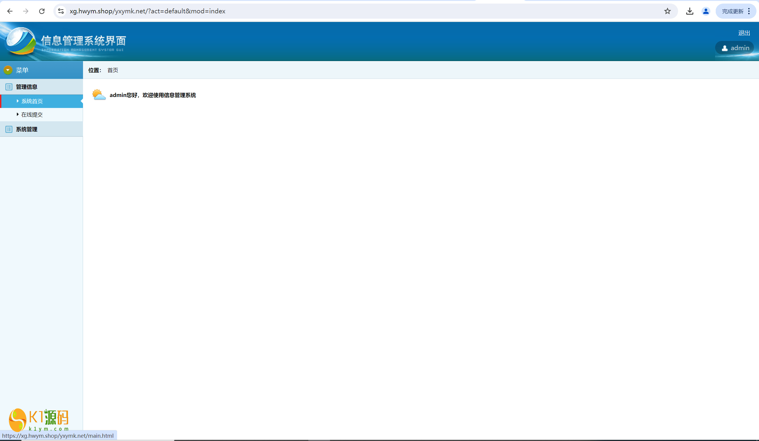
Task: Open the browser three-dot menu
Action: coord(749,11)
